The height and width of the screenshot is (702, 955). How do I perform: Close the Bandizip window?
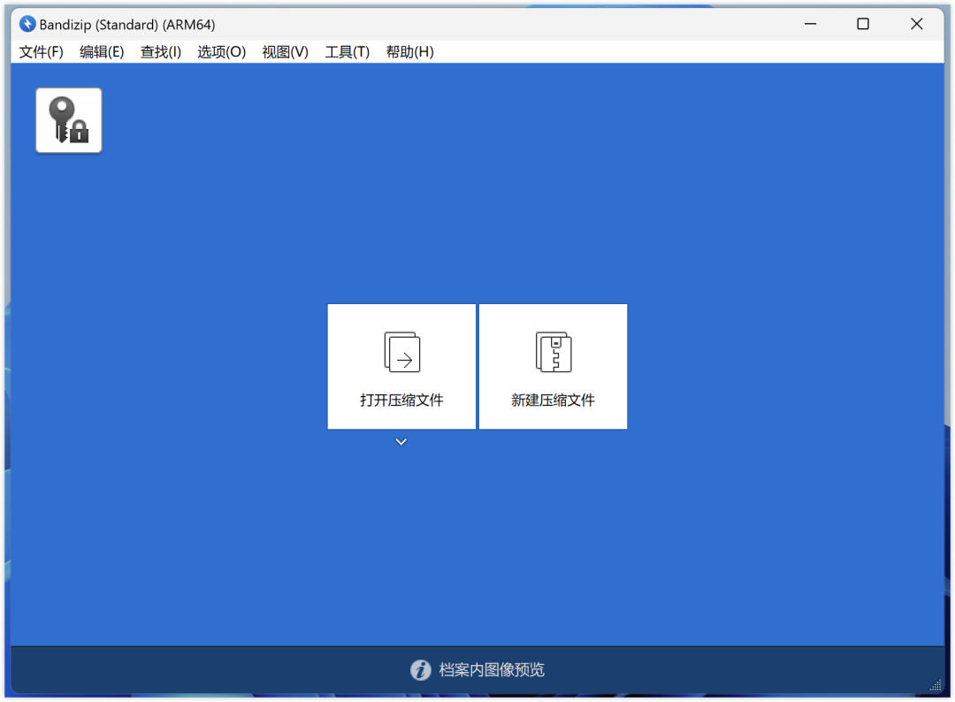[x=917, y=24]
